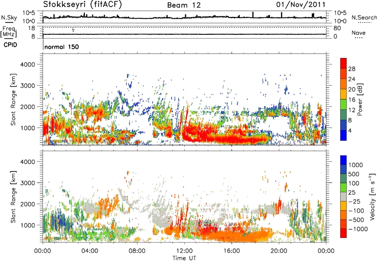
Task: Click the Stokkseyri (fitACF) title
Action: pyautogui.click(x=82, y=5)
